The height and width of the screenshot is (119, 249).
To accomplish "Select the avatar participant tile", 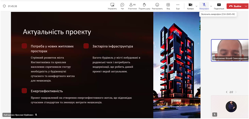I will (x=229, y=106).
